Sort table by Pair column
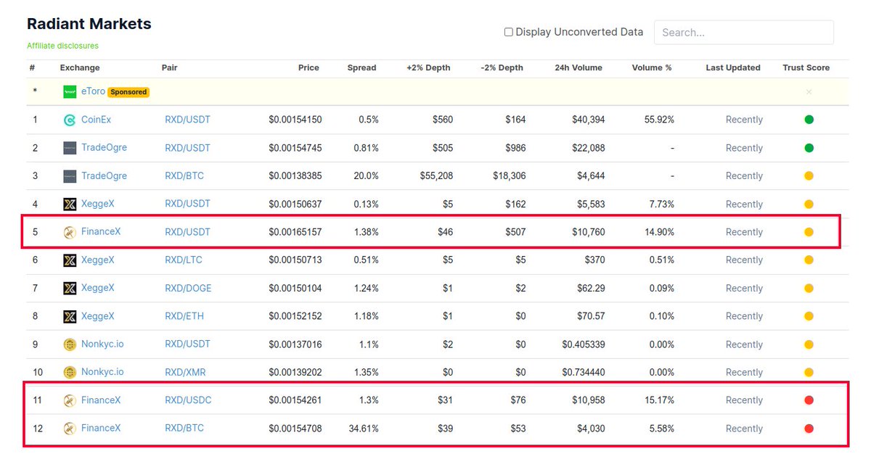 pos(169,67)
